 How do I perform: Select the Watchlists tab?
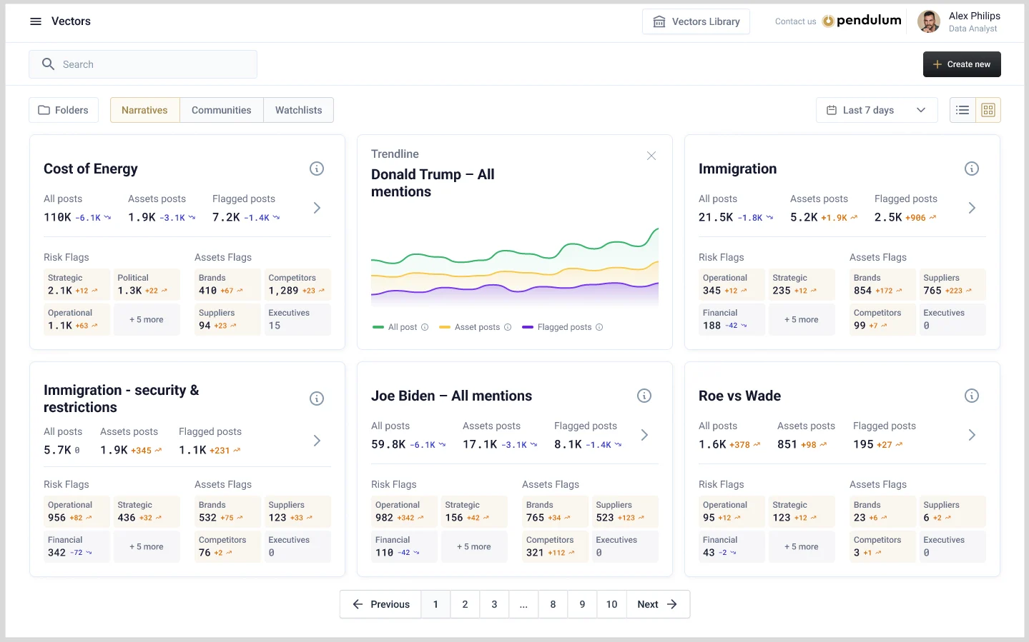[x=298, y=109]
